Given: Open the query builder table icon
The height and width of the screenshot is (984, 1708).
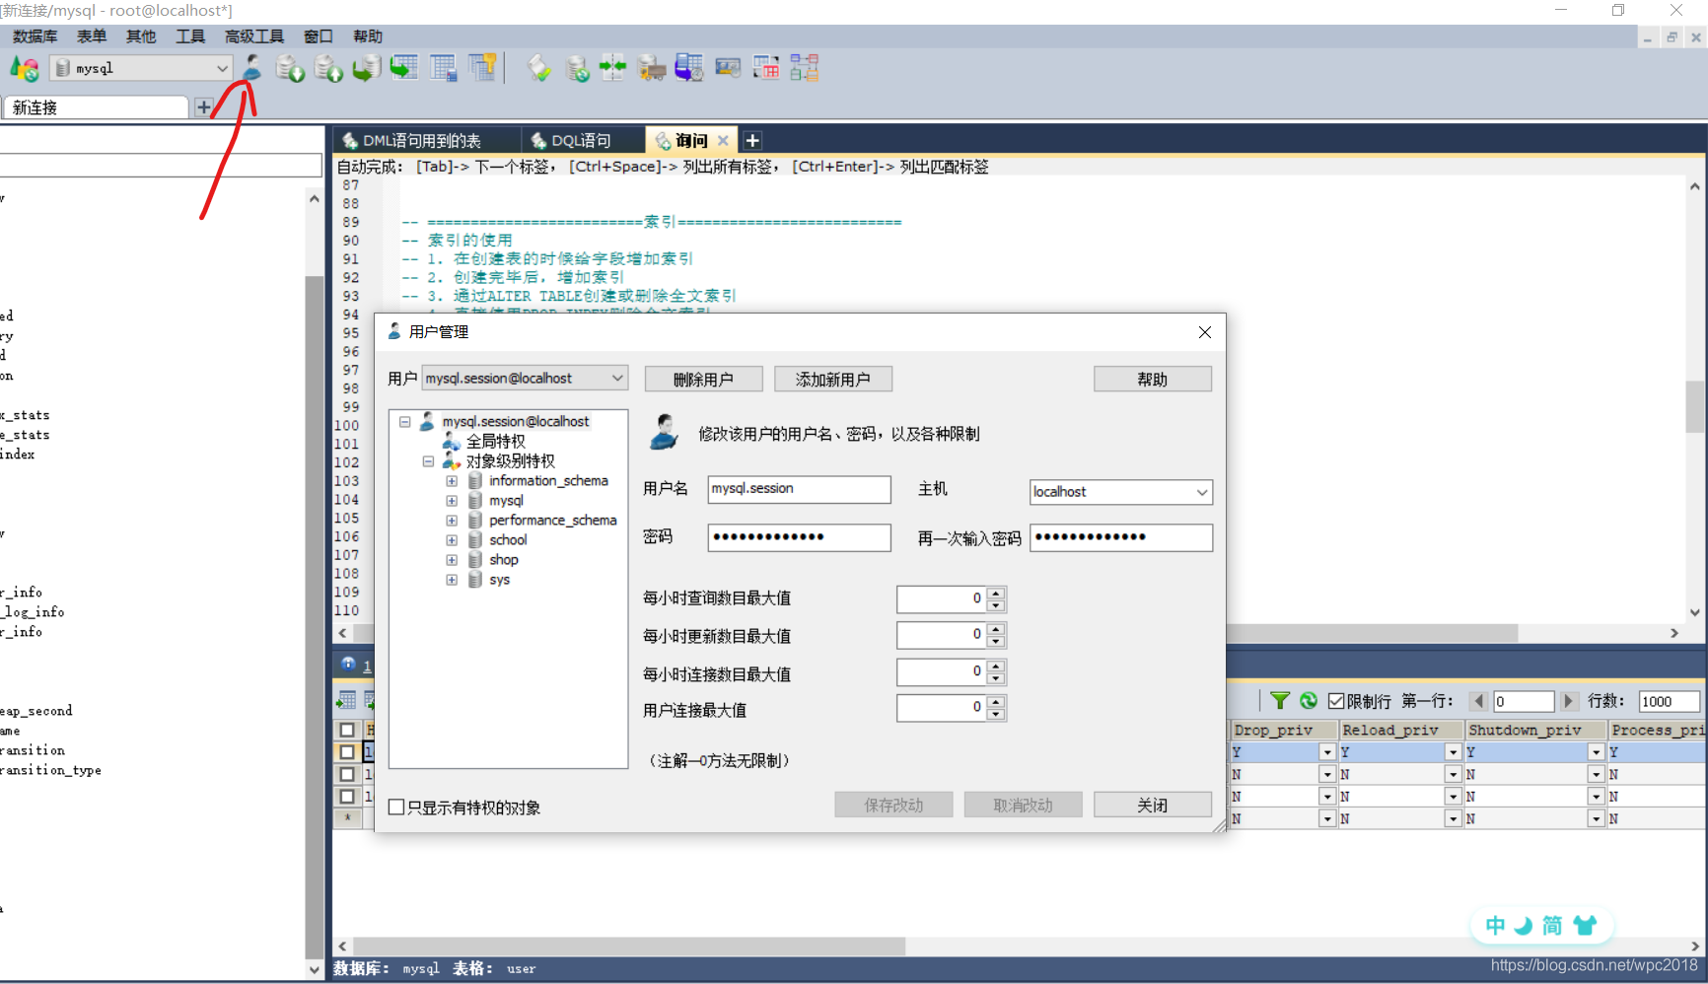Looking at the screenshot, I should coord(766,68).
